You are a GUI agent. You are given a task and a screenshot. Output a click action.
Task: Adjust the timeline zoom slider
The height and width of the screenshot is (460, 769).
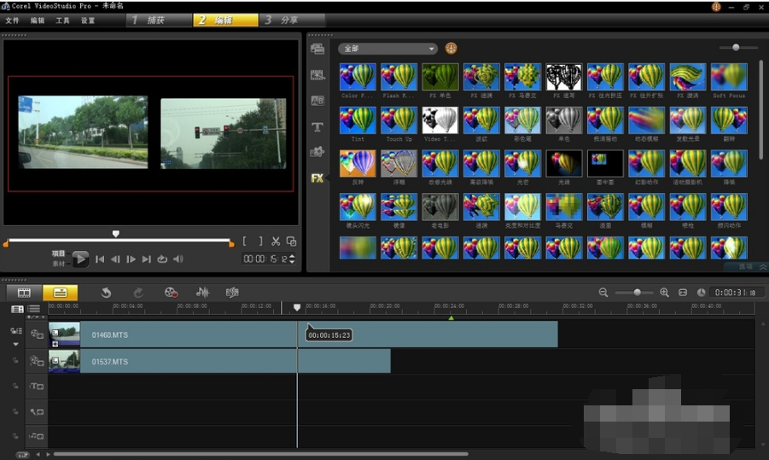(637, 292)
